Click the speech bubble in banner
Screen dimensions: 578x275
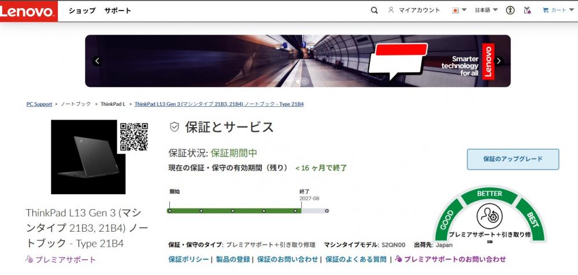[398, 61]
